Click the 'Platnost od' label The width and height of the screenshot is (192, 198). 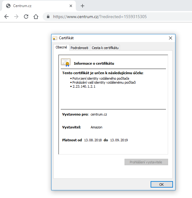[x=72, y=140]
